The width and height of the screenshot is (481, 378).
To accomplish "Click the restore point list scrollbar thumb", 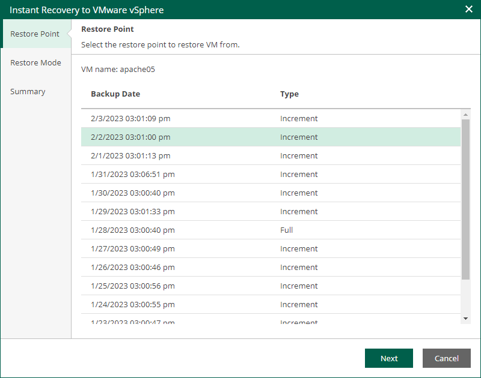I will point(465,198).
